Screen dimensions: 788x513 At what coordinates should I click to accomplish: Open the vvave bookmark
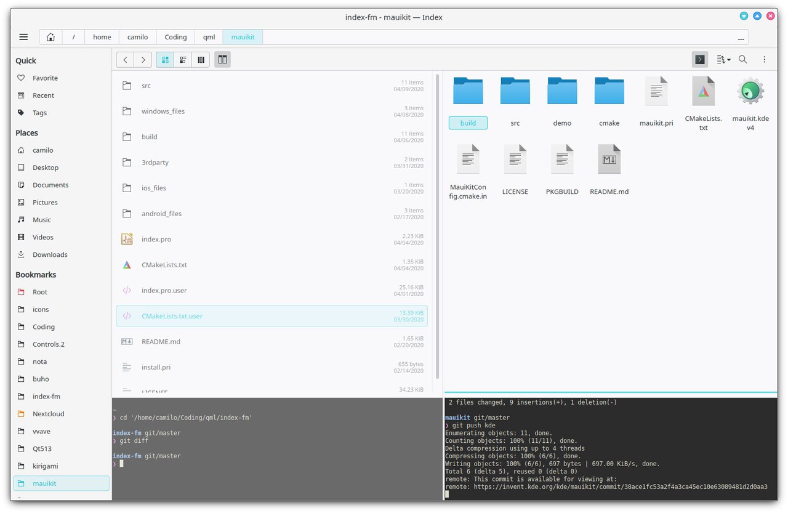[62, 431]
